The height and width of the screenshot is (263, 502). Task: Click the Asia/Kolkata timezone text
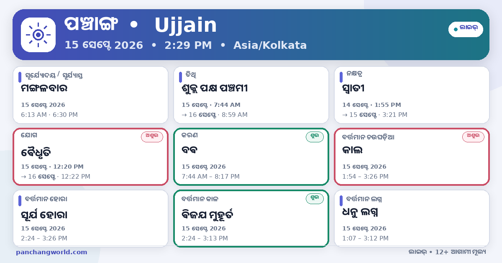tap(270, 45)
